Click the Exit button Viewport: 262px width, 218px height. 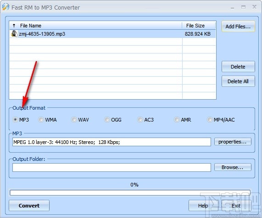tap(236, 206)
